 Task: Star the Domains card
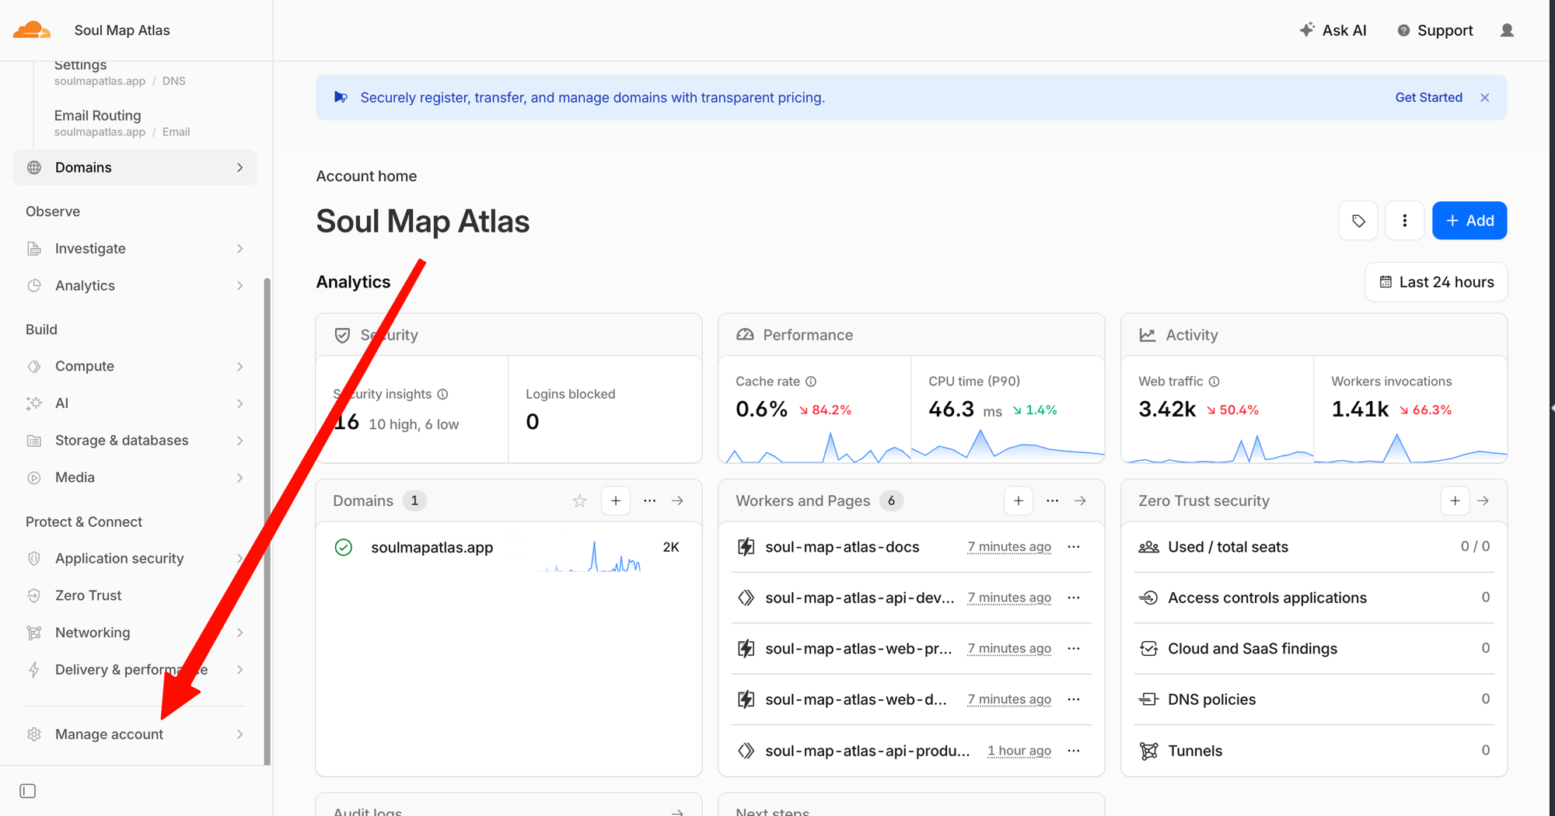tap(579, 501)
